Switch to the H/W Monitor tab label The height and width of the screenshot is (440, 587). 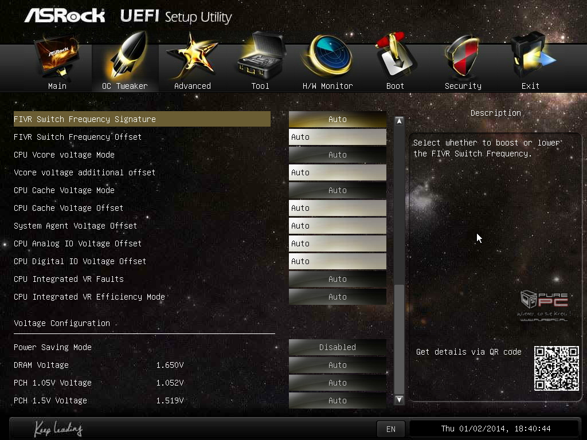pos(327,86)
